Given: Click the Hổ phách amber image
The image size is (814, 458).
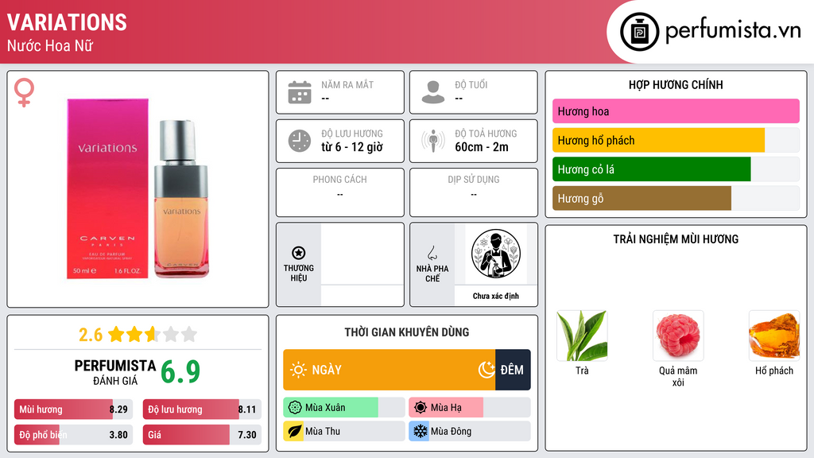Looking at the screenshot, I should click(774, 336).
